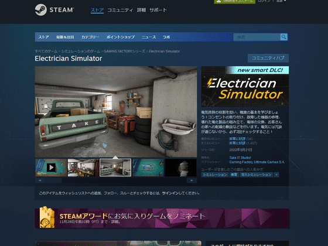Open the language dropdown at top right
The width and height of the screenshot is (328, 246).
point(281,1)
